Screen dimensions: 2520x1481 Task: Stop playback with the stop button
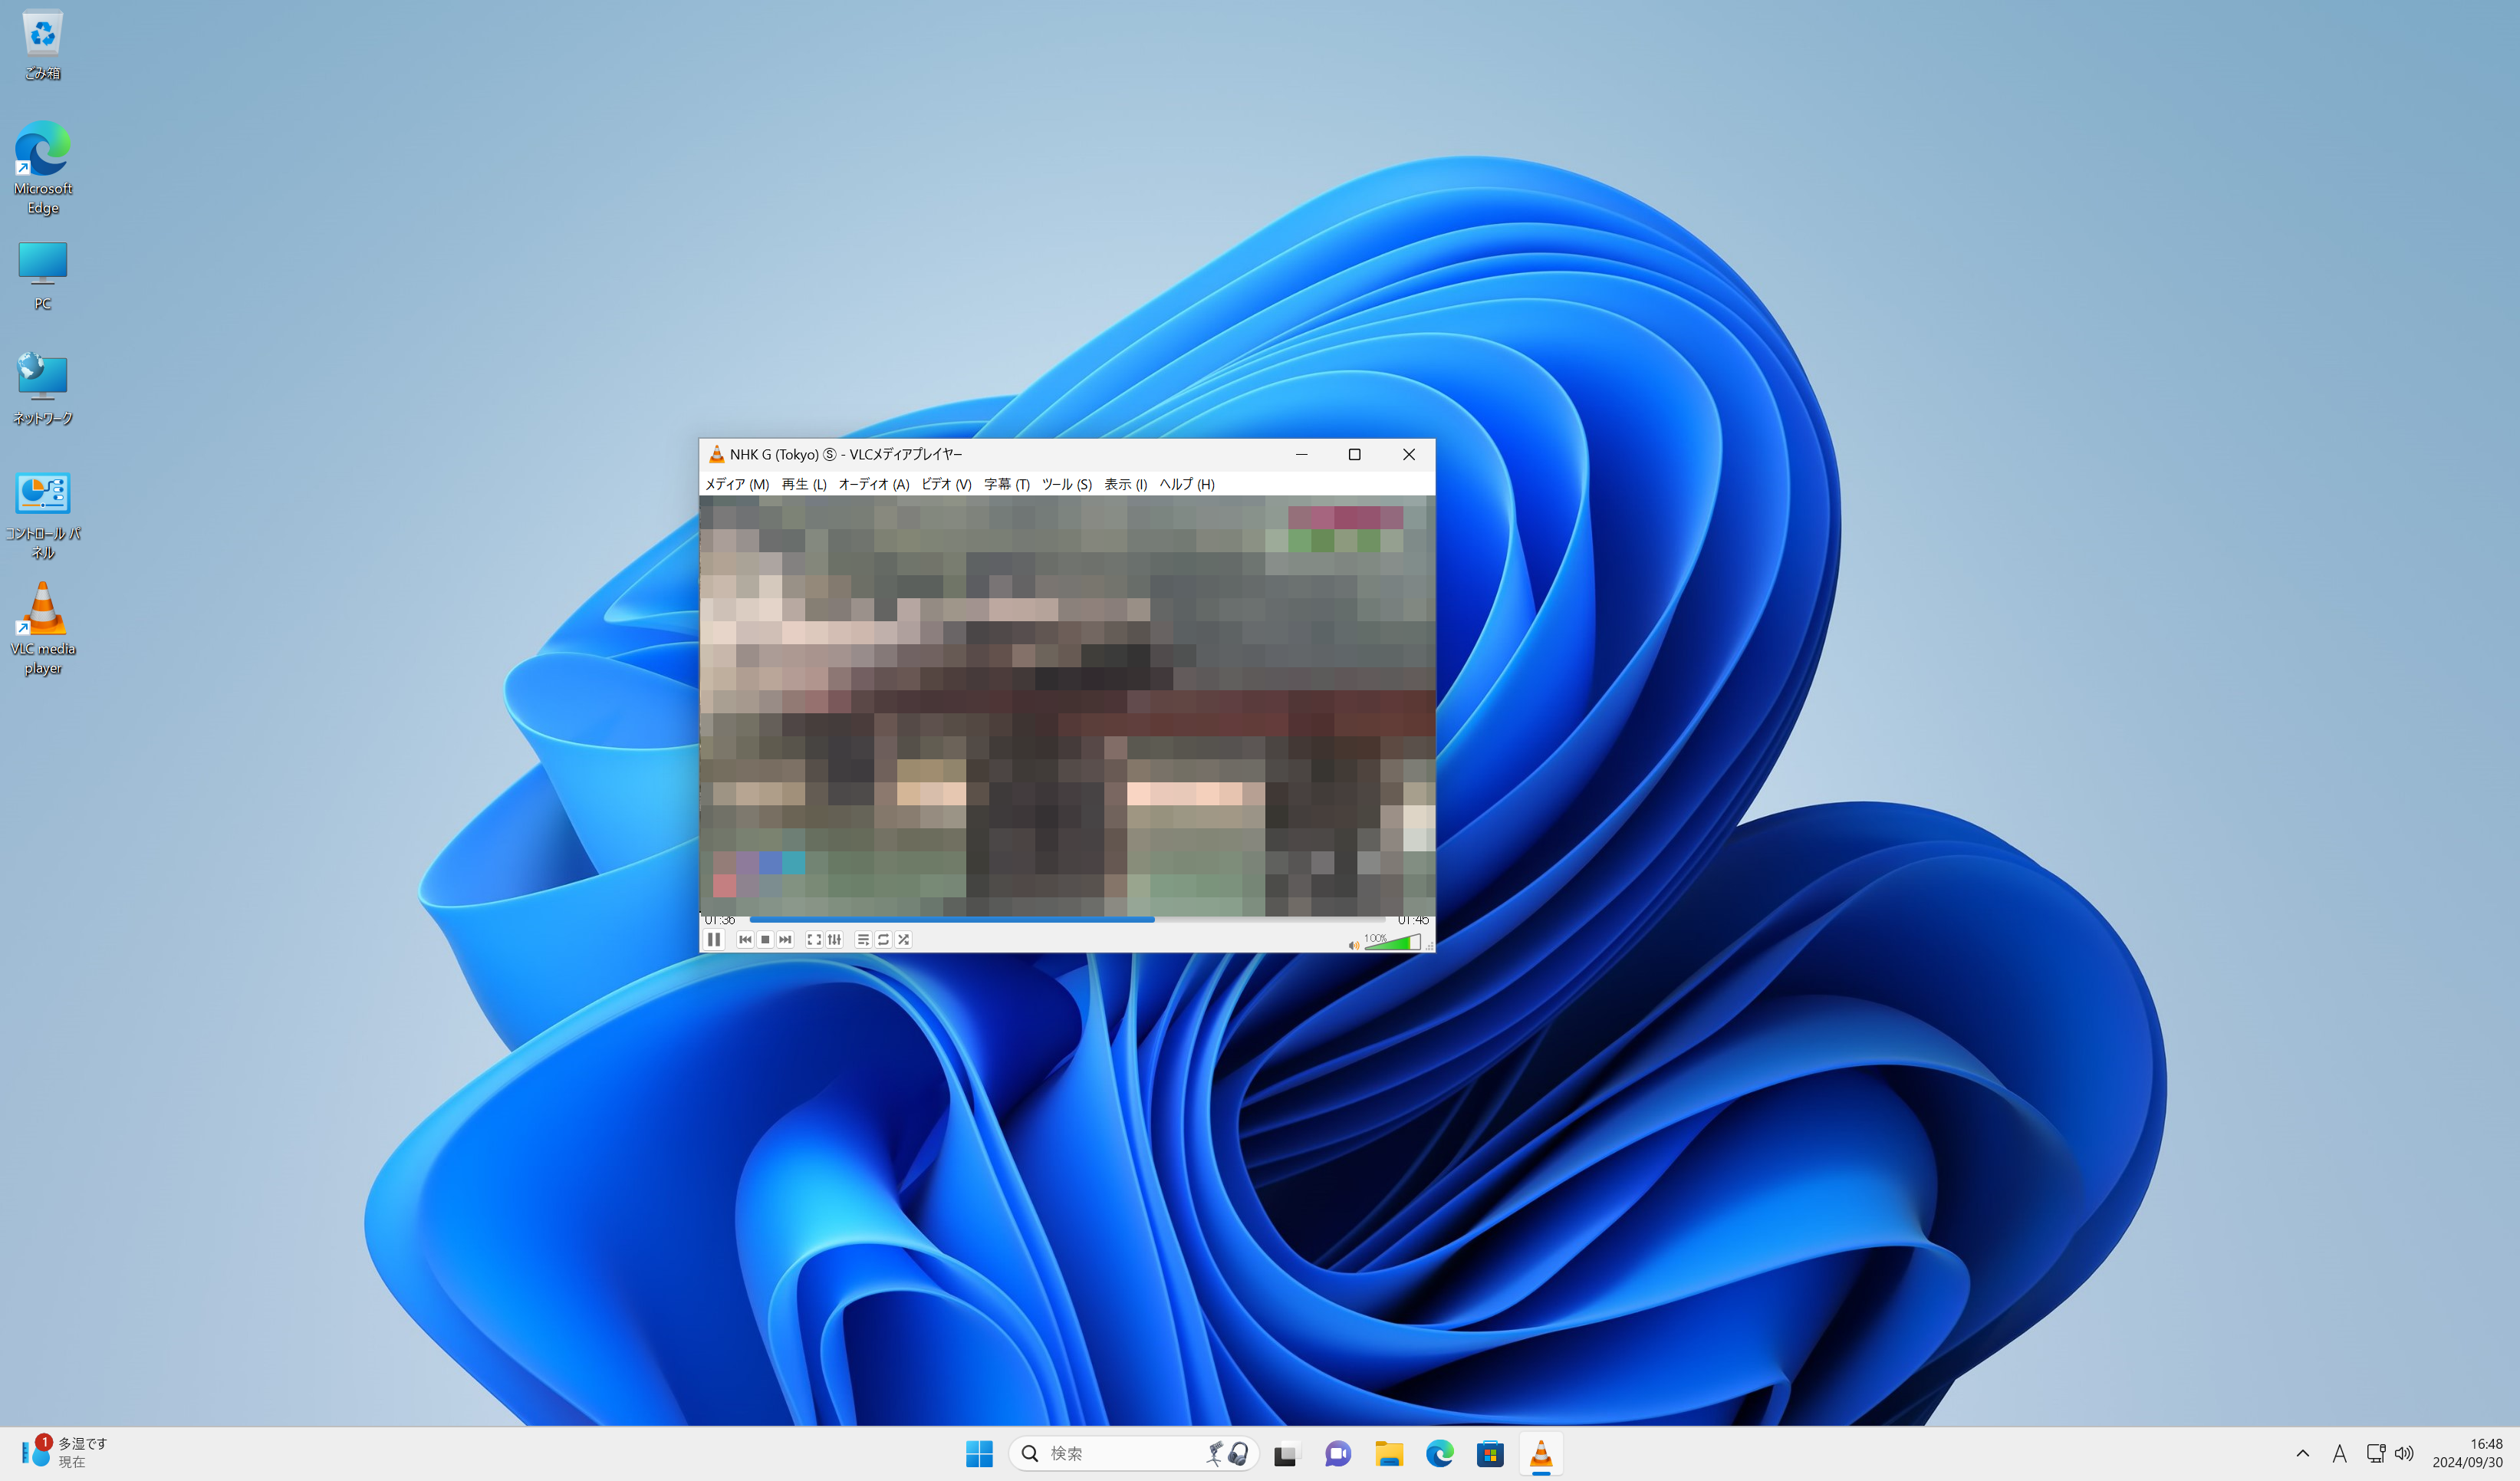click(x=765, y=940)
